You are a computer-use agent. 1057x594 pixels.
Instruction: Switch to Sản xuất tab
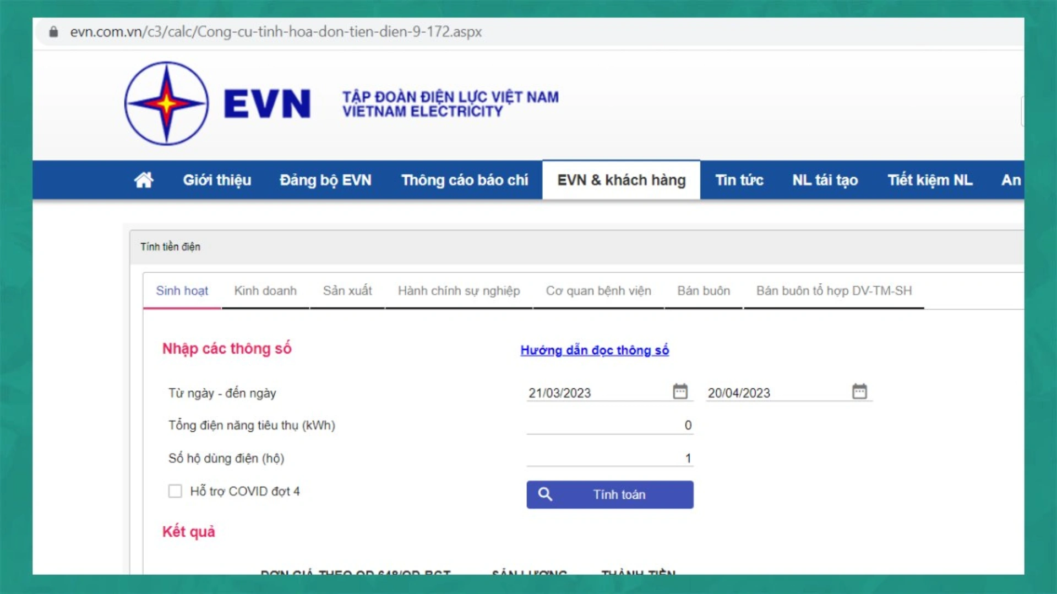click(347, 290)
